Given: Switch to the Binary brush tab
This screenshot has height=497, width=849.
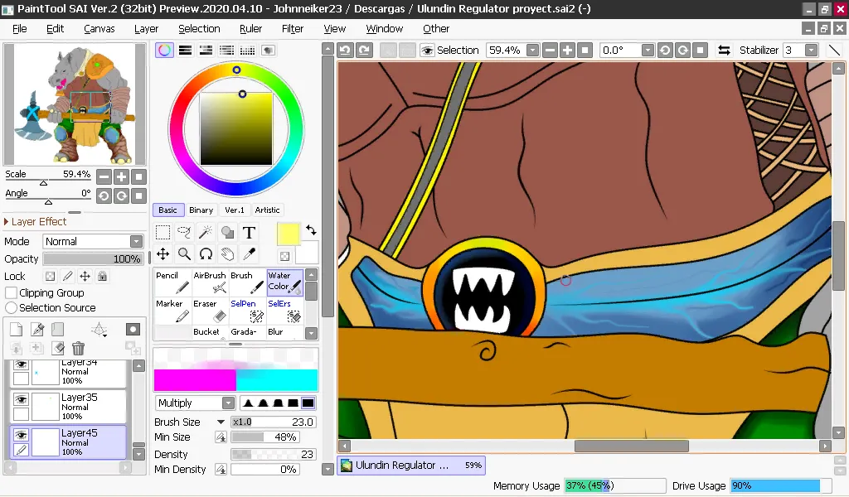Looking at the screenshot, I should point(201,210).
